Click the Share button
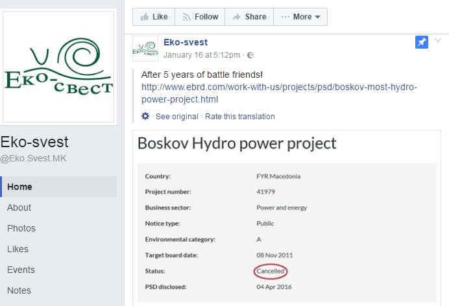 pos(249,17)
